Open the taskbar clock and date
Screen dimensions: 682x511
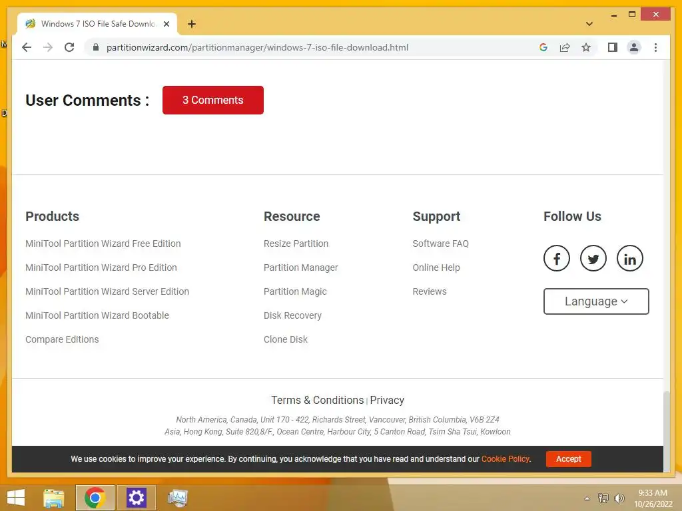click(653, 498)
